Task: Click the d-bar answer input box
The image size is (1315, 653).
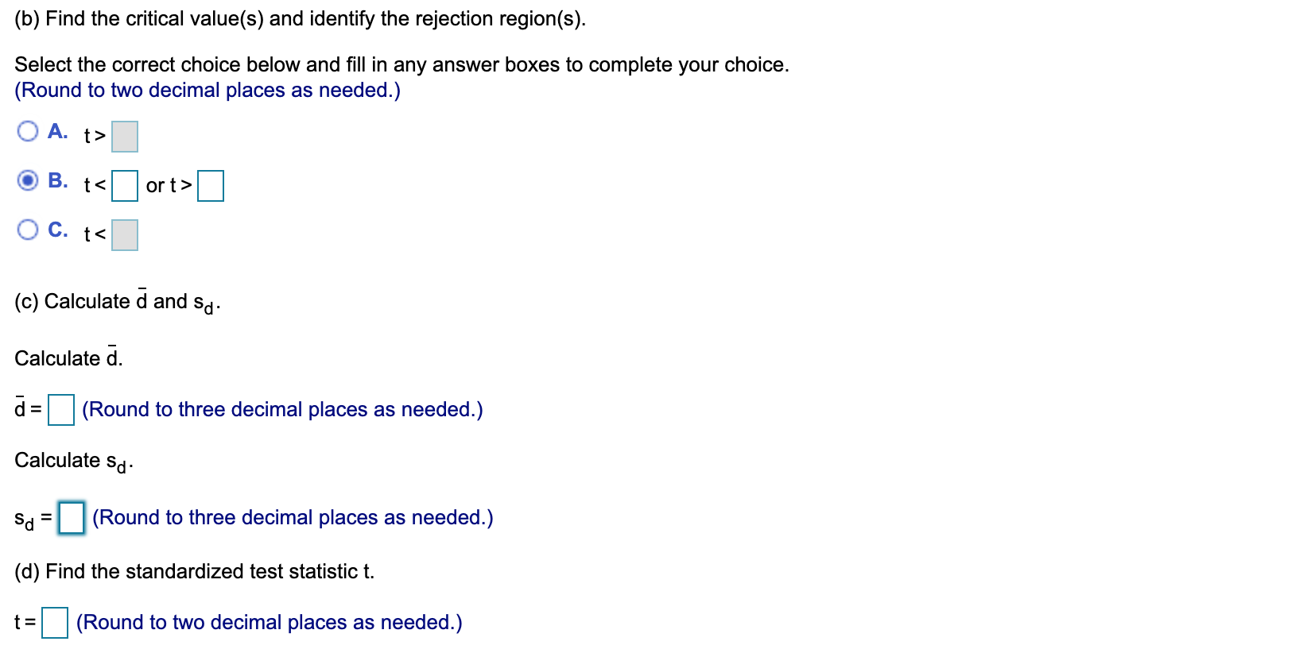Action: pyautogui.click(x=60, y=410)
